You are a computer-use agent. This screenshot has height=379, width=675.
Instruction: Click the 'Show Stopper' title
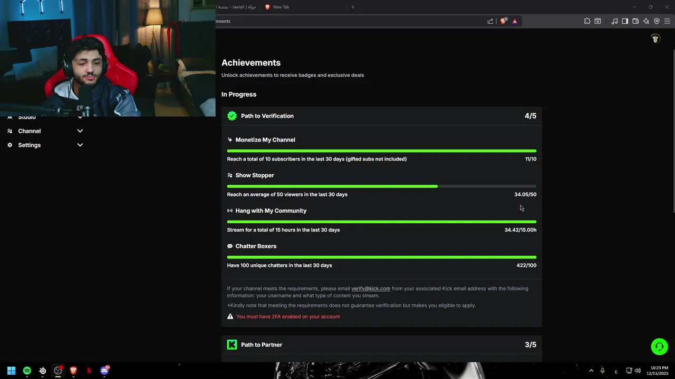coord(255,175)
